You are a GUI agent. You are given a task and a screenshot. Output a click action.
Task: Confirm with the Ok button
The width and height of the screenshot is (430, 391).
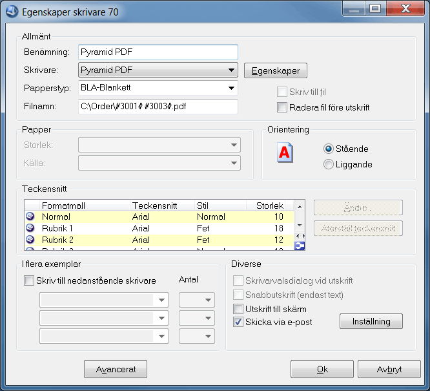[x=322, y=369]
